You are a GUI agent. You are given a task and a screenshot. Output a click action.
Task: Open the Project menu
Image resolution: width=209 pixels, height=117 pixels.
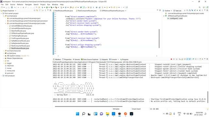[43, 5]
